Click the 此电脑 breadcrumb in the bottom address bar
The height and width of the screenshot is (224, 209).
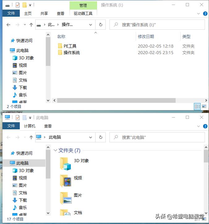pos(55,137)
